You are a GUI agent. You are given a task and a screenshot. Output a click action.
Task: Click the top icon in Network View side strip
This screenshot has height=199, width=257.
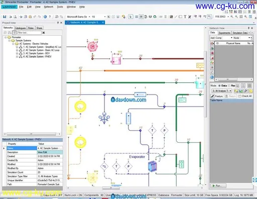212,43
